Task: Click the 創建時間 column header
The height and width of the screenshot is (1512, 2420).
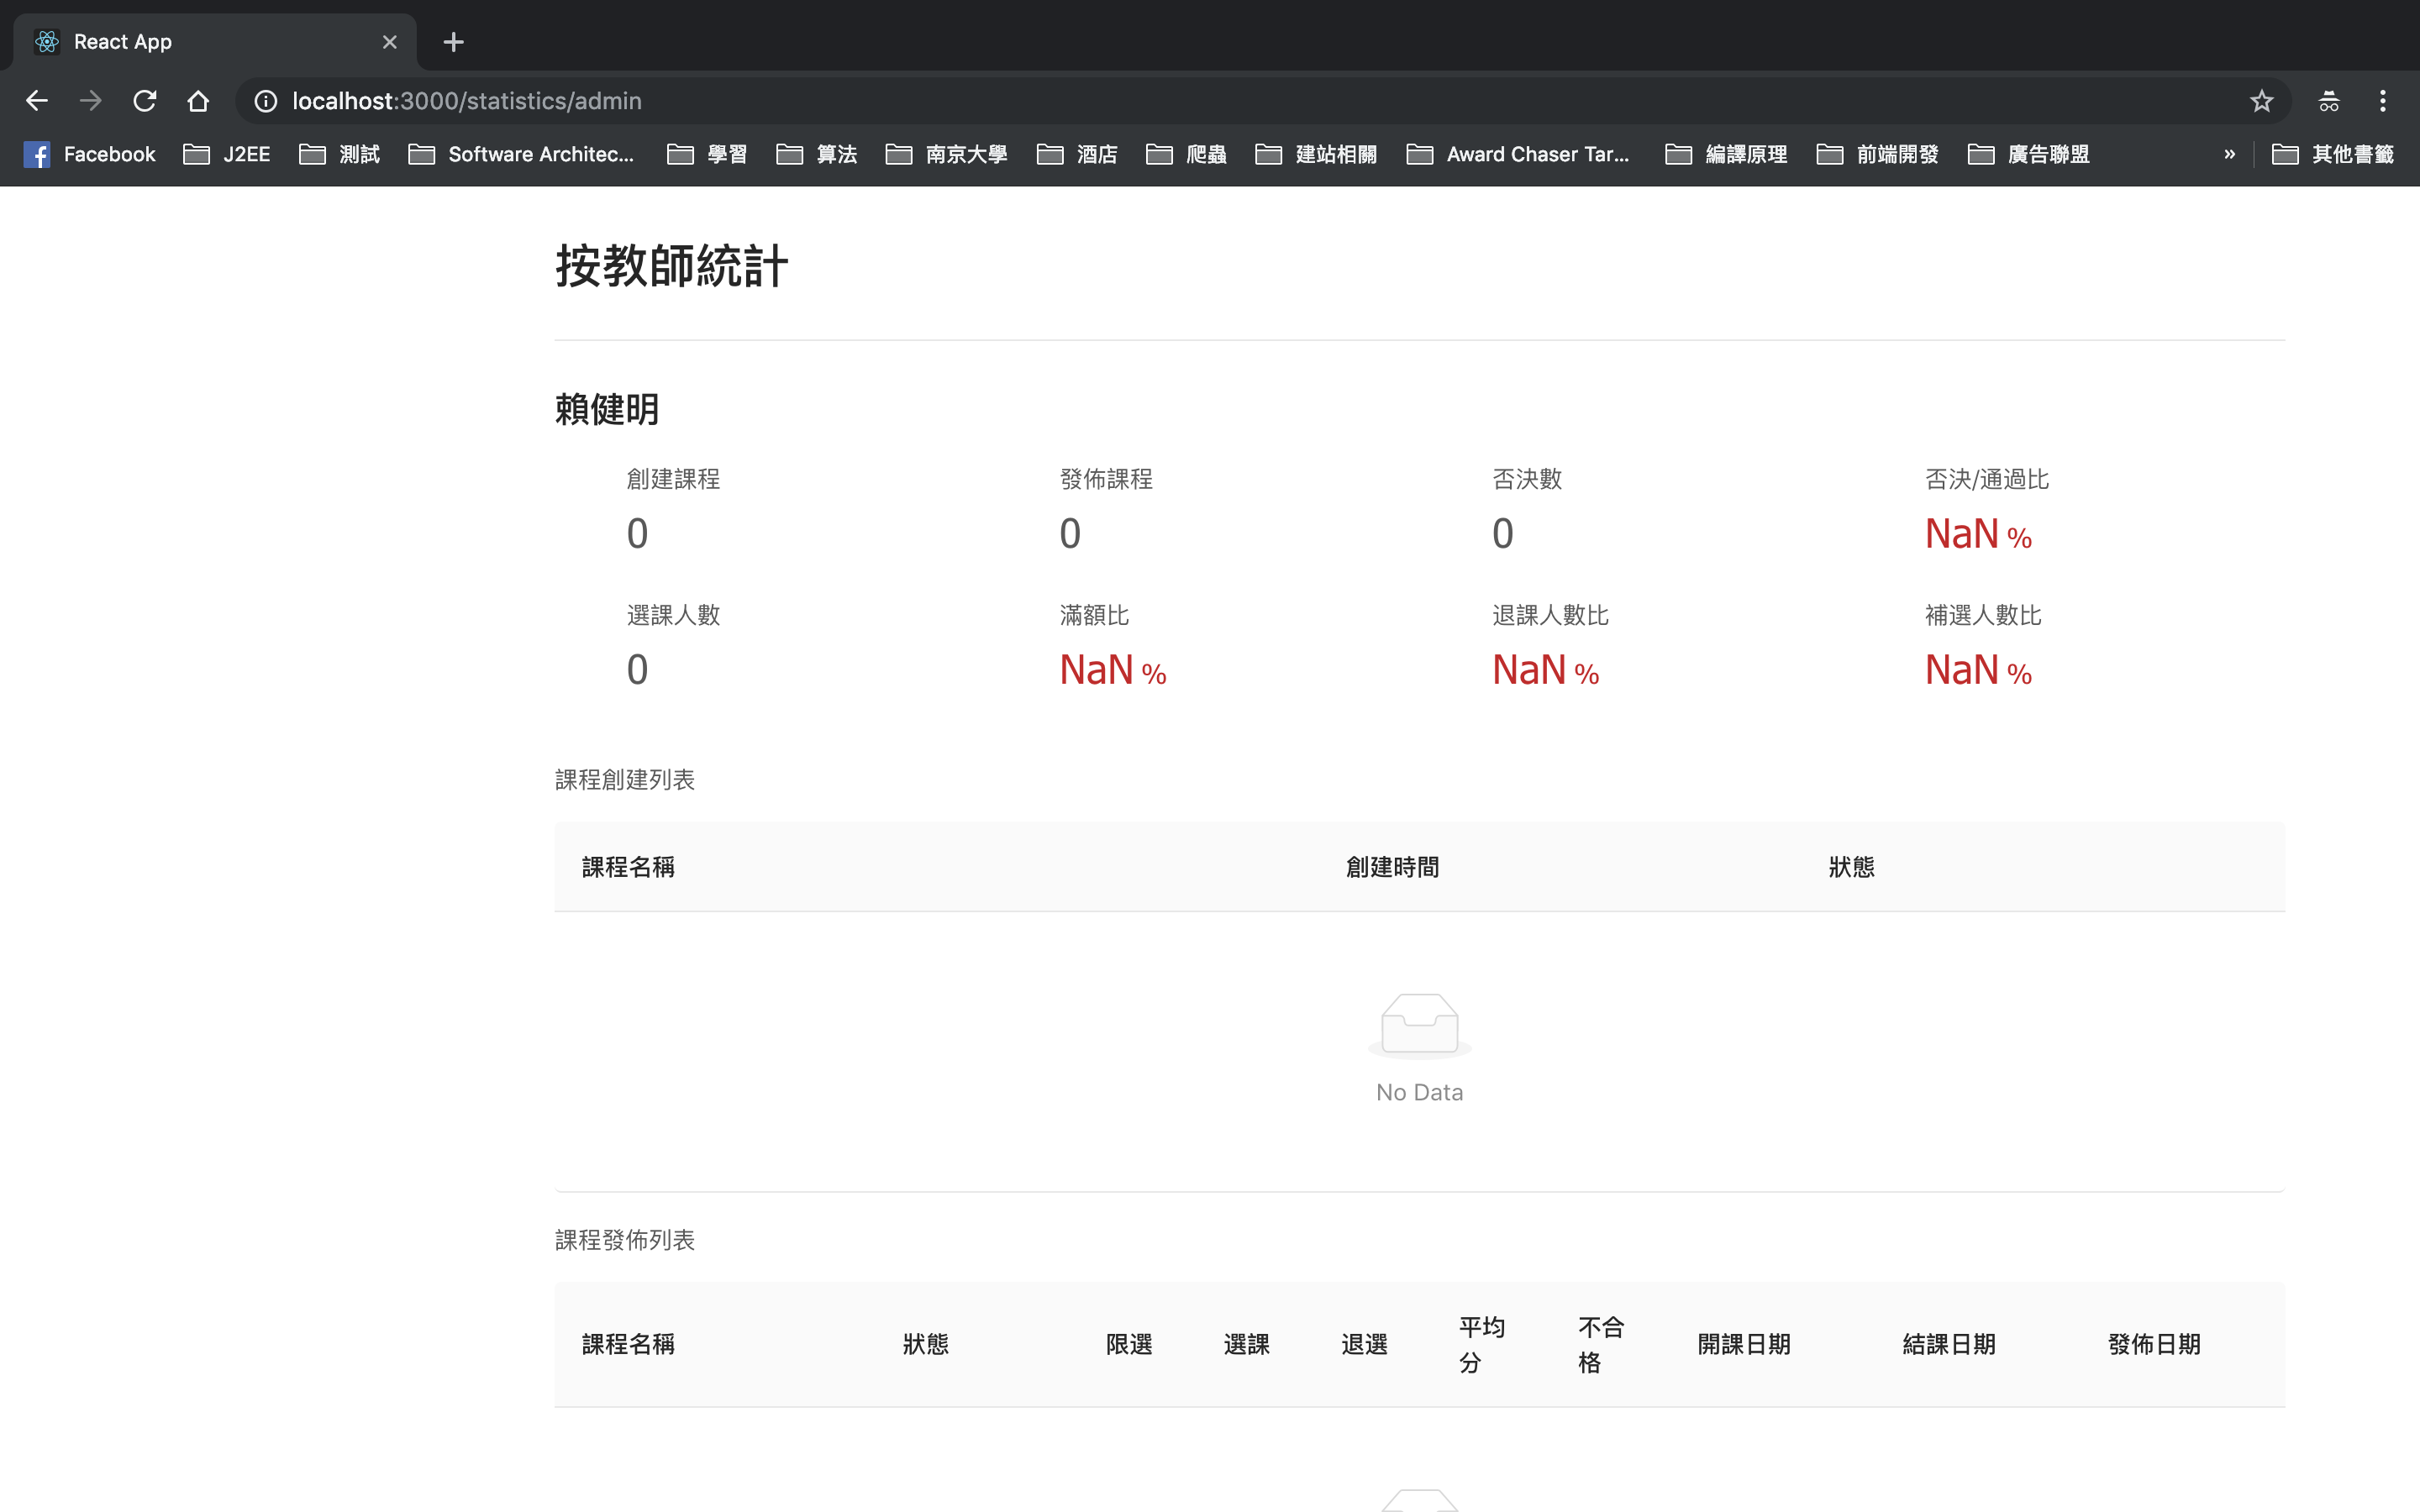Action: pyautogui.click(x=1392, y=867)
